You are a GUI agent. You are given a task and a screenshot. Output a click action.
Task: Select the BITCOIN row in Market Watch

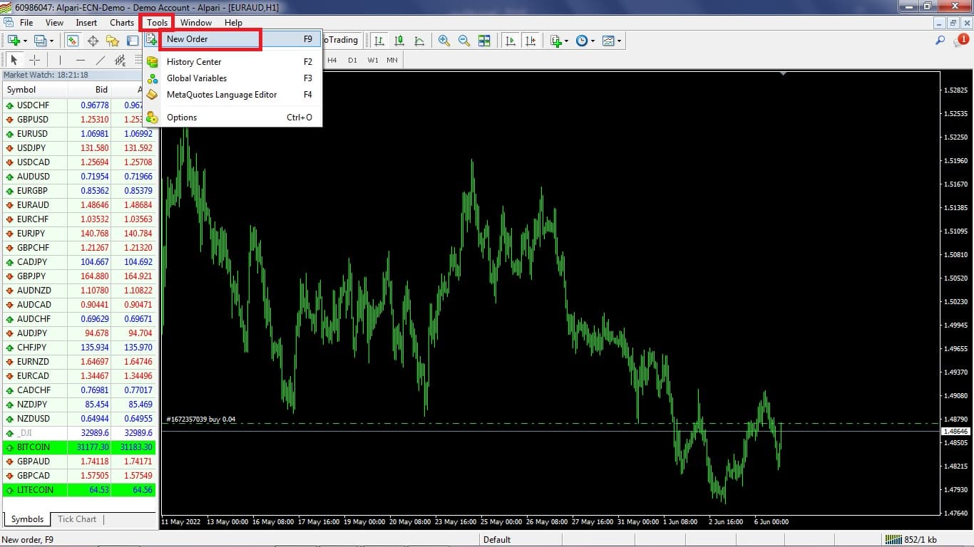(x=79, y=447)
